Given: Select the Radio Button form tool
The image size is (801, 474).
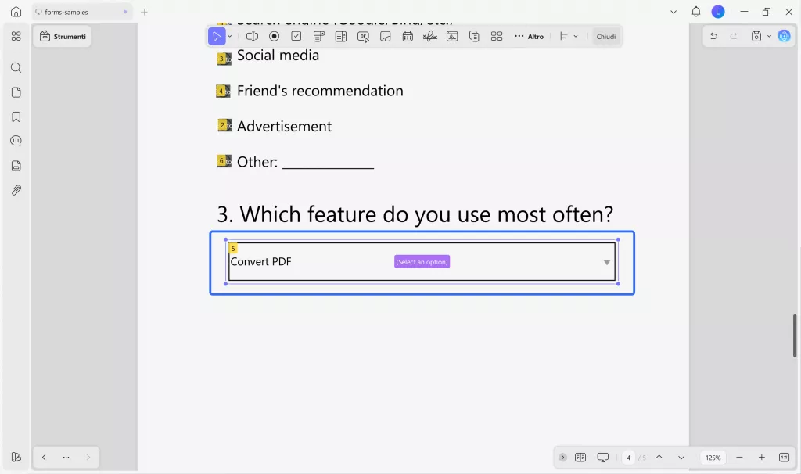Looking at the screenshot, I should [x=274, y=36].
